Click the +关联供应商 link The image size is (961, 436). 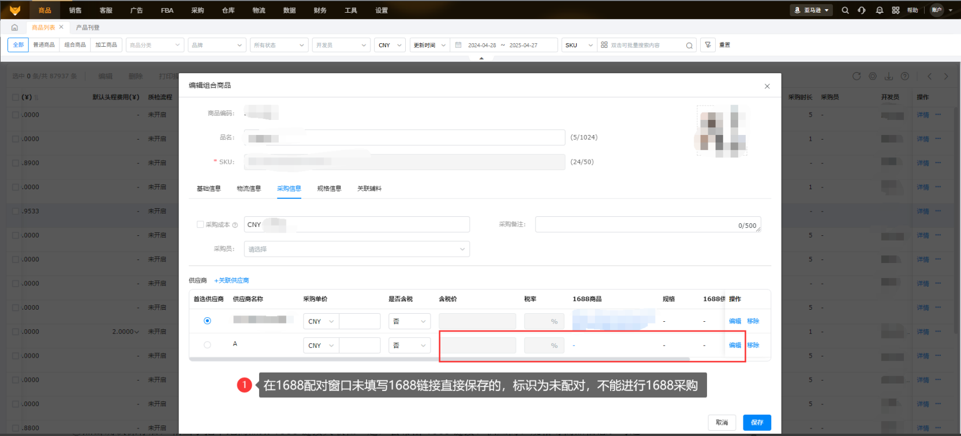[231, 280]
